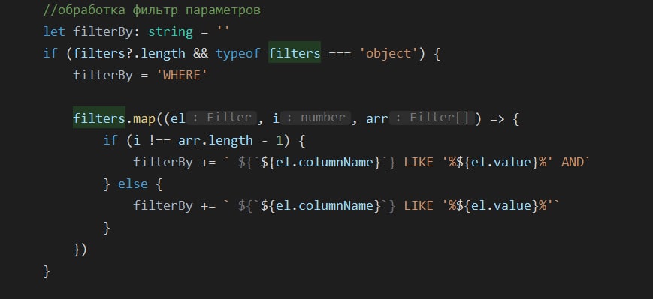
Task: Click the '=>' arrow operator
Action: click(x=497, y=119)
